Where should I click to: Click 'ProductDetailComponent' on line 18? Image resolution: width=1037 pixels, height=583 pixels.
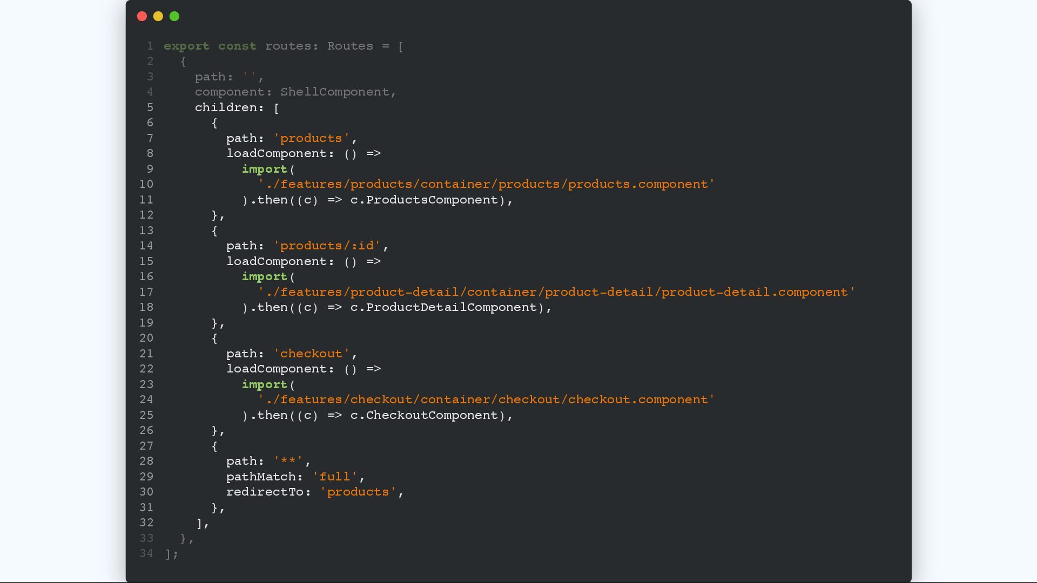tap(451, 308)
